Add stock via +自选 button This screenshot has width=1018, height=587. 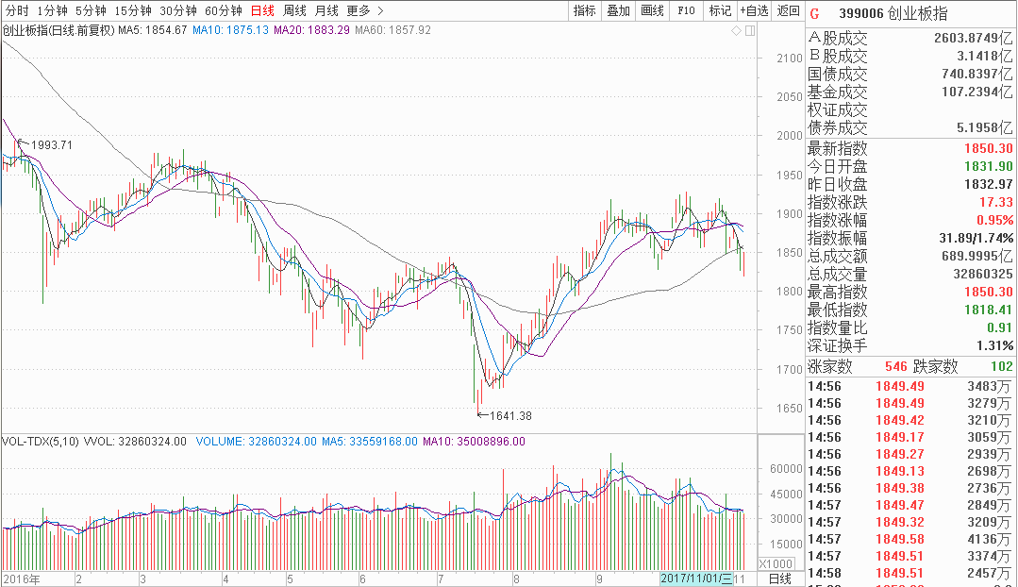click(754, 11)
